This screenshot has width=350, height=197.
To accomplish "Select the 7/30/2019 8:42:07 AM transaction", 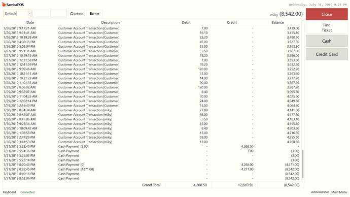I will (152, 115).
